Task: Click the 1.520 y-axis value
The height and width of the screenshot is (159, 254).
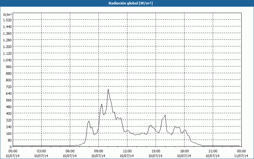Action: pyautogui.click(x=7, y=20)
